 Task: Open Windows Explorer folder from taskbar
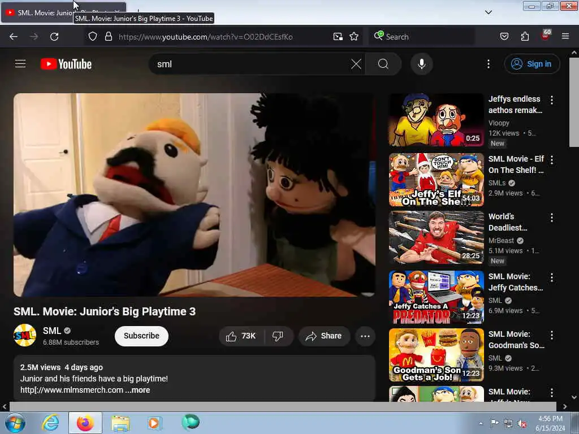tap(120, 423)
